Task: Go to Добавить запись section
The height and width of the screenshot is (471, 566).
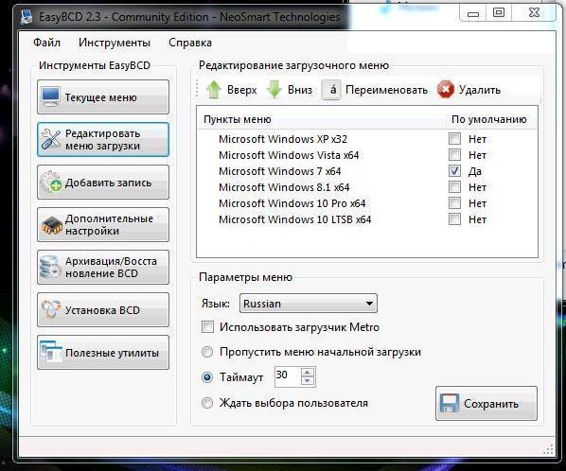Action: (x=103, y=183)
